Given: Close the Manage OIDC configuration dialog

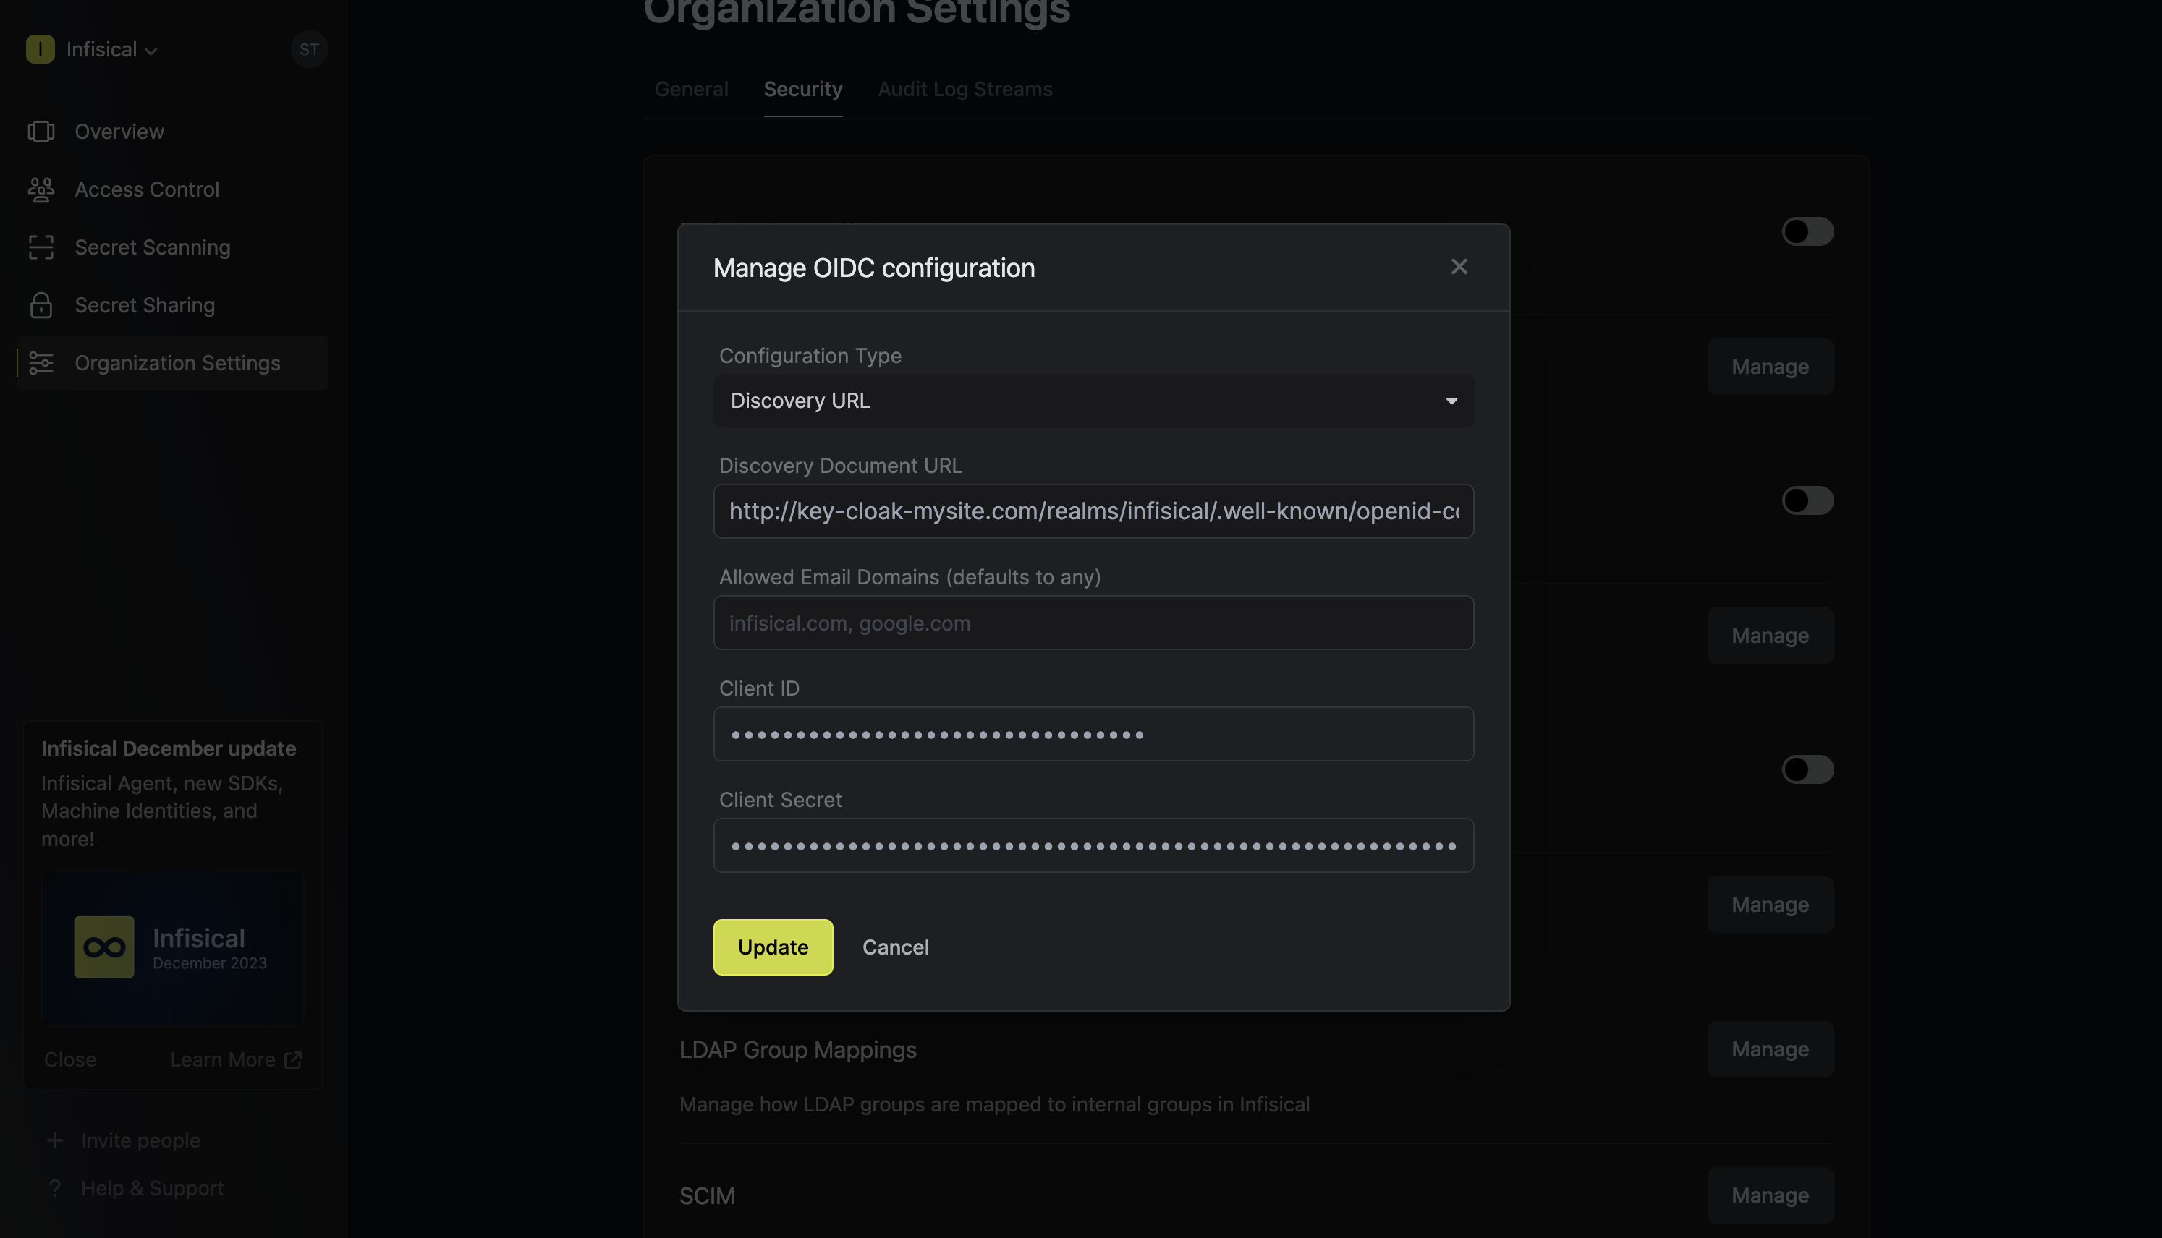Looking at the screenshot, I should [1459, 267].
